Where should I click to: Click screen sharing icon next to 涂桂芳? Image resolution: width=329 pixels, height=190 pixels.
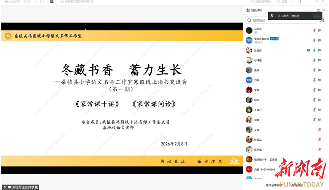click(x=308, y=50)
